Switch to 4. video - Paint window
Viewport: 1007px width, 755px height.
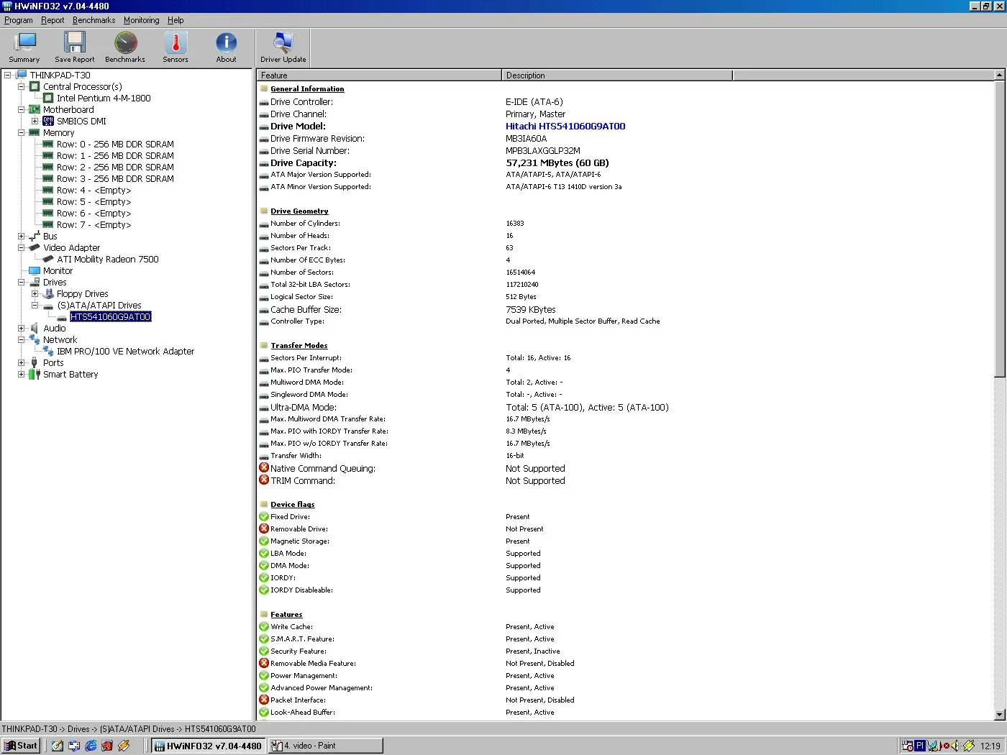click(326, 746)
